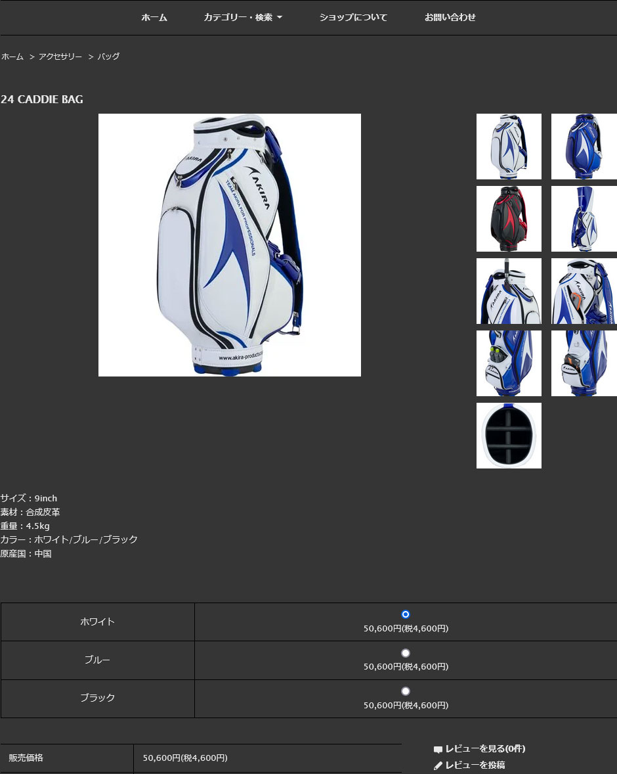The height and width of the screenshot is (774, 617).
Task: Select the blue caddie bag thumbnail
Action: coord(584,146)
